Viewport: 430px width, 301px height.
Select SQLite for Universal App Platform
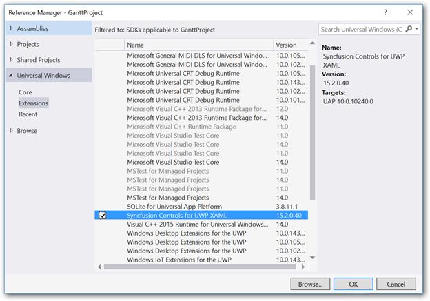pos(201,207)
